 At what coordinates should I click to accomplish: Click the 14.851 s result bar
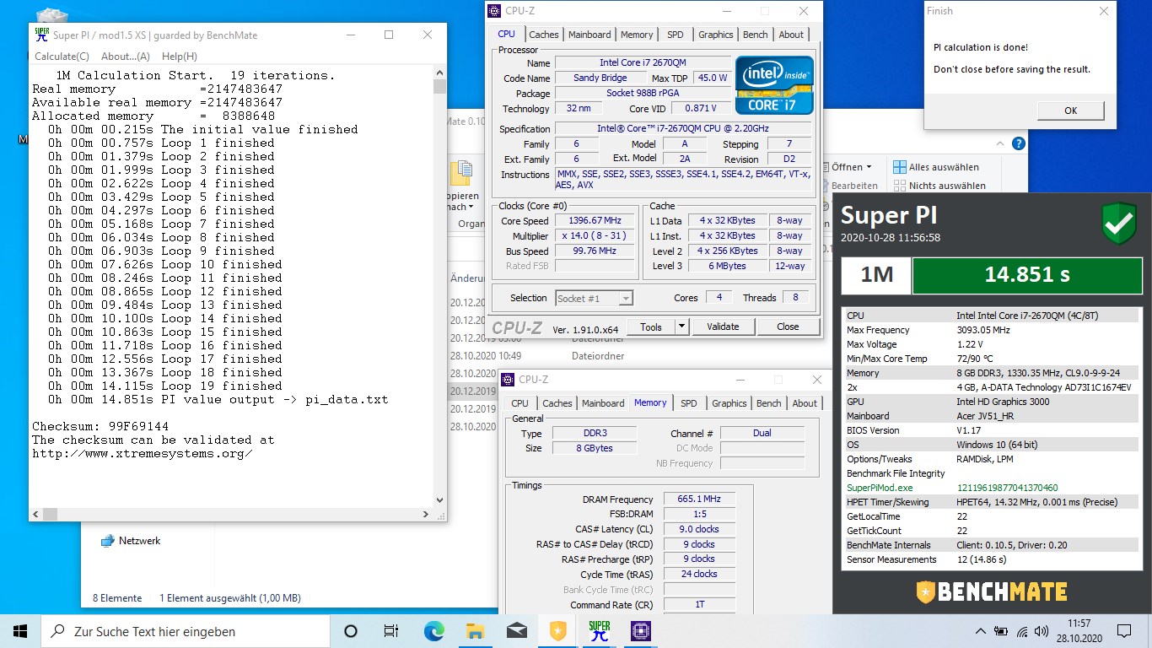tap(1027, 275)
